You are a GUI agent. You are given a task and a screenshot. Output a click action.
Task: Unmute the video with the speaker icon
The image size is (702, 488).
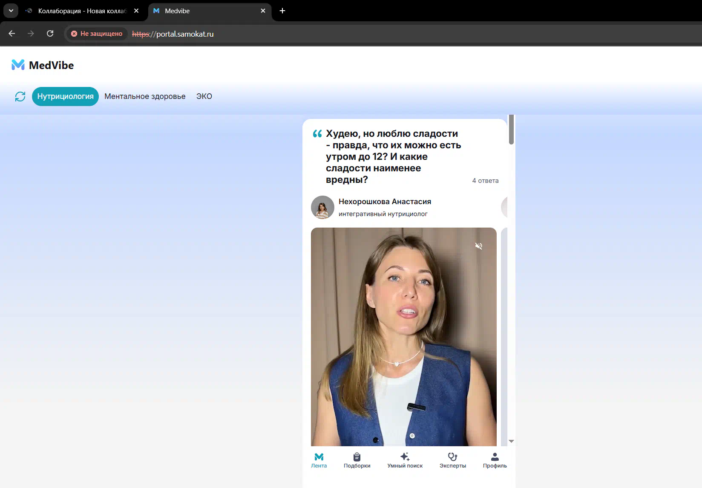(x=478, y=246)
